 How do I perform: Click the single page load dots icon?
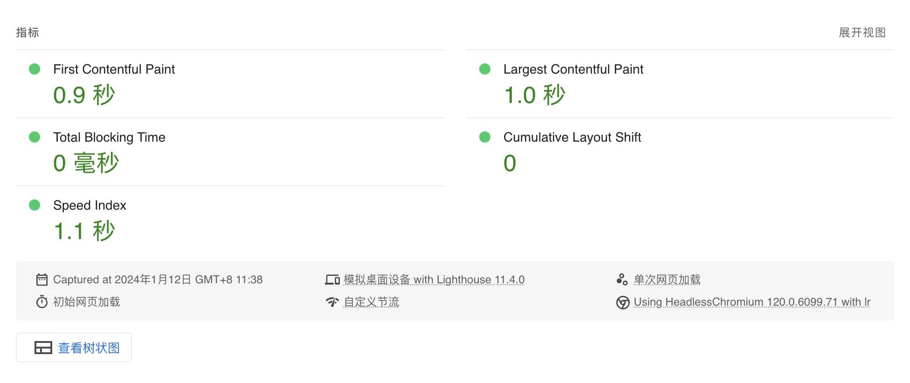(622, 280)
